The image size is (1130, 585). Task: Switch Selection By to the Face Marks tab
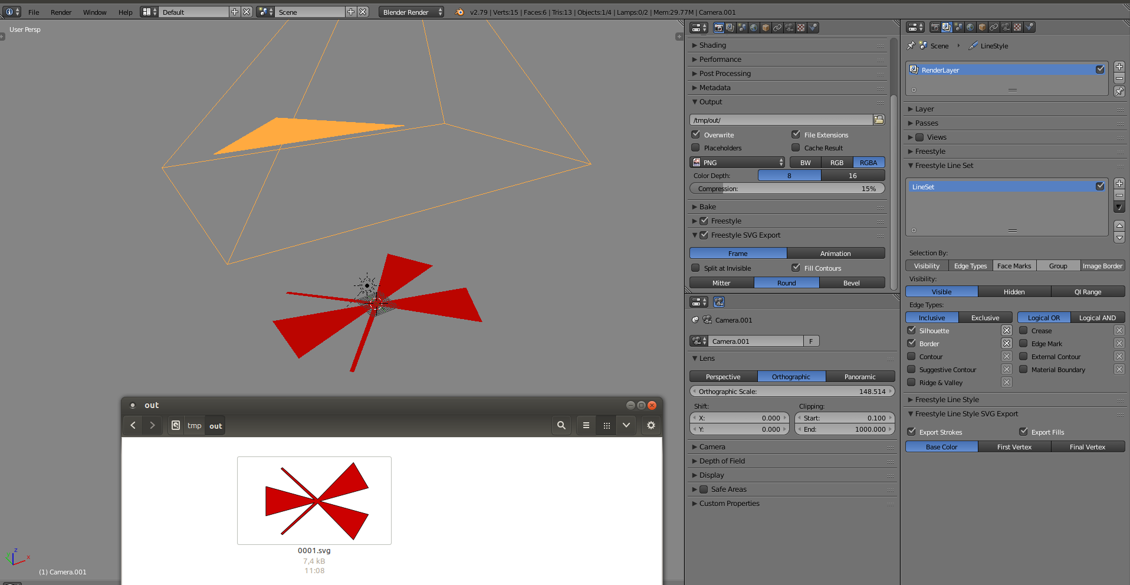click(x=1014, y=266)
